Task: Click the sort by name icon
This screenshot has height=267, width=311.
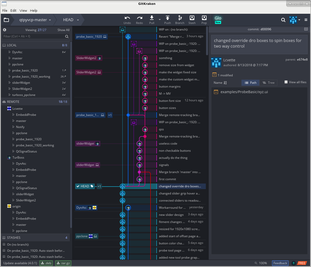Action: click(x=225, y=83)
